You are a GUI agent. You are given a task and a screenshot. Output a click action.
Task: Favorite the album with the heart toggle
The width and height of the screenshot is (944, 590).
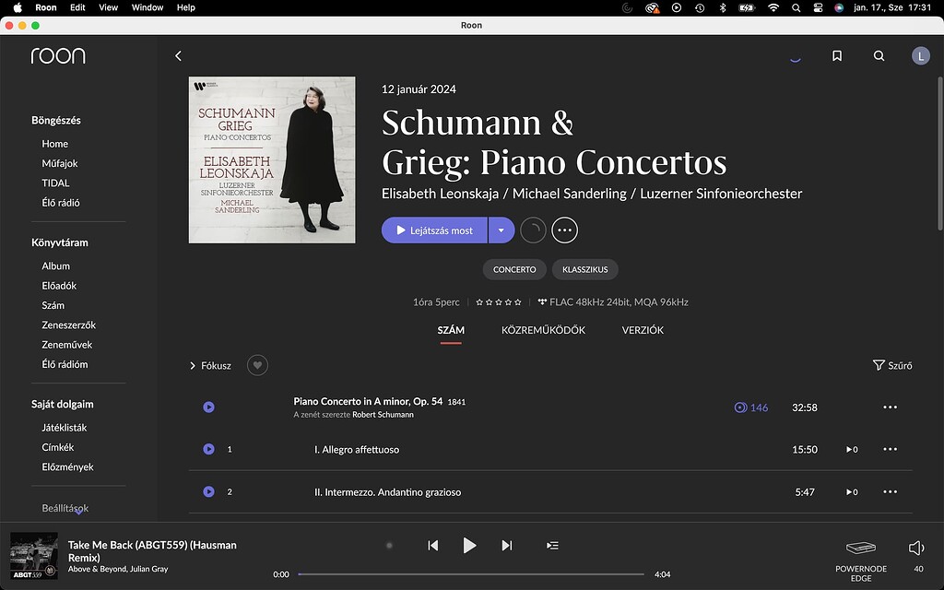pos(256,365)
